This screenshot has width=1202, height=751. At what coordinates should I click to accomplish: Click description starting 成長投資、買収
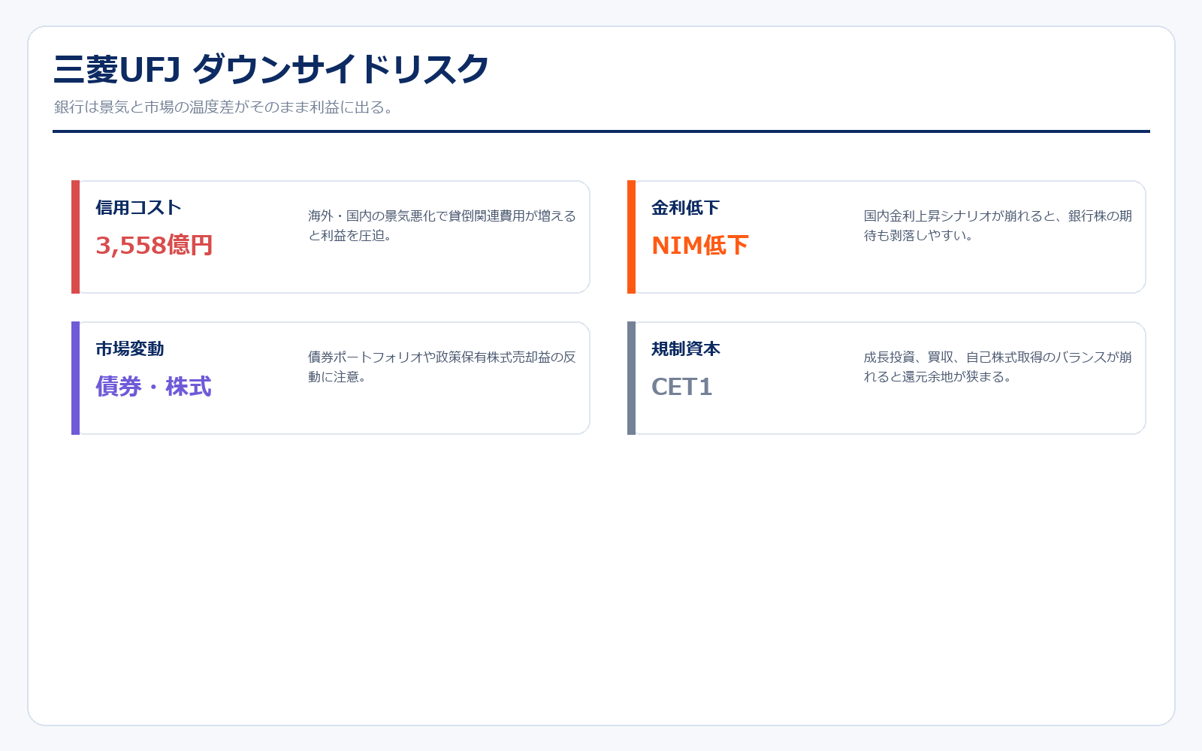[998, 366]
